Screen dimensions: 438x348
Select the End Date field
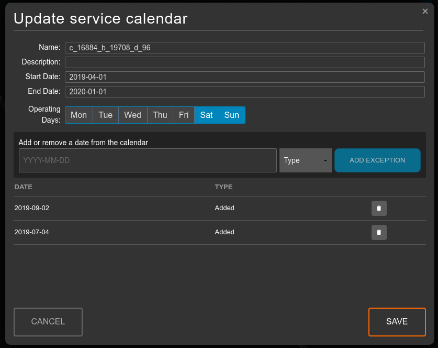click(244, 92)
